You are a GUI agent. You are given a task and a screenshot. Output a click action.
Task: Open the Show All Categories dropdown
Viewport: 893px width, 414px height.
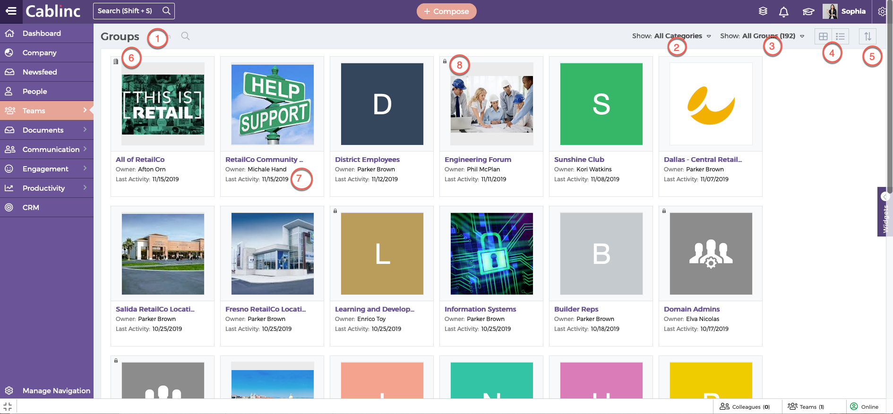[x=671, y=36]
